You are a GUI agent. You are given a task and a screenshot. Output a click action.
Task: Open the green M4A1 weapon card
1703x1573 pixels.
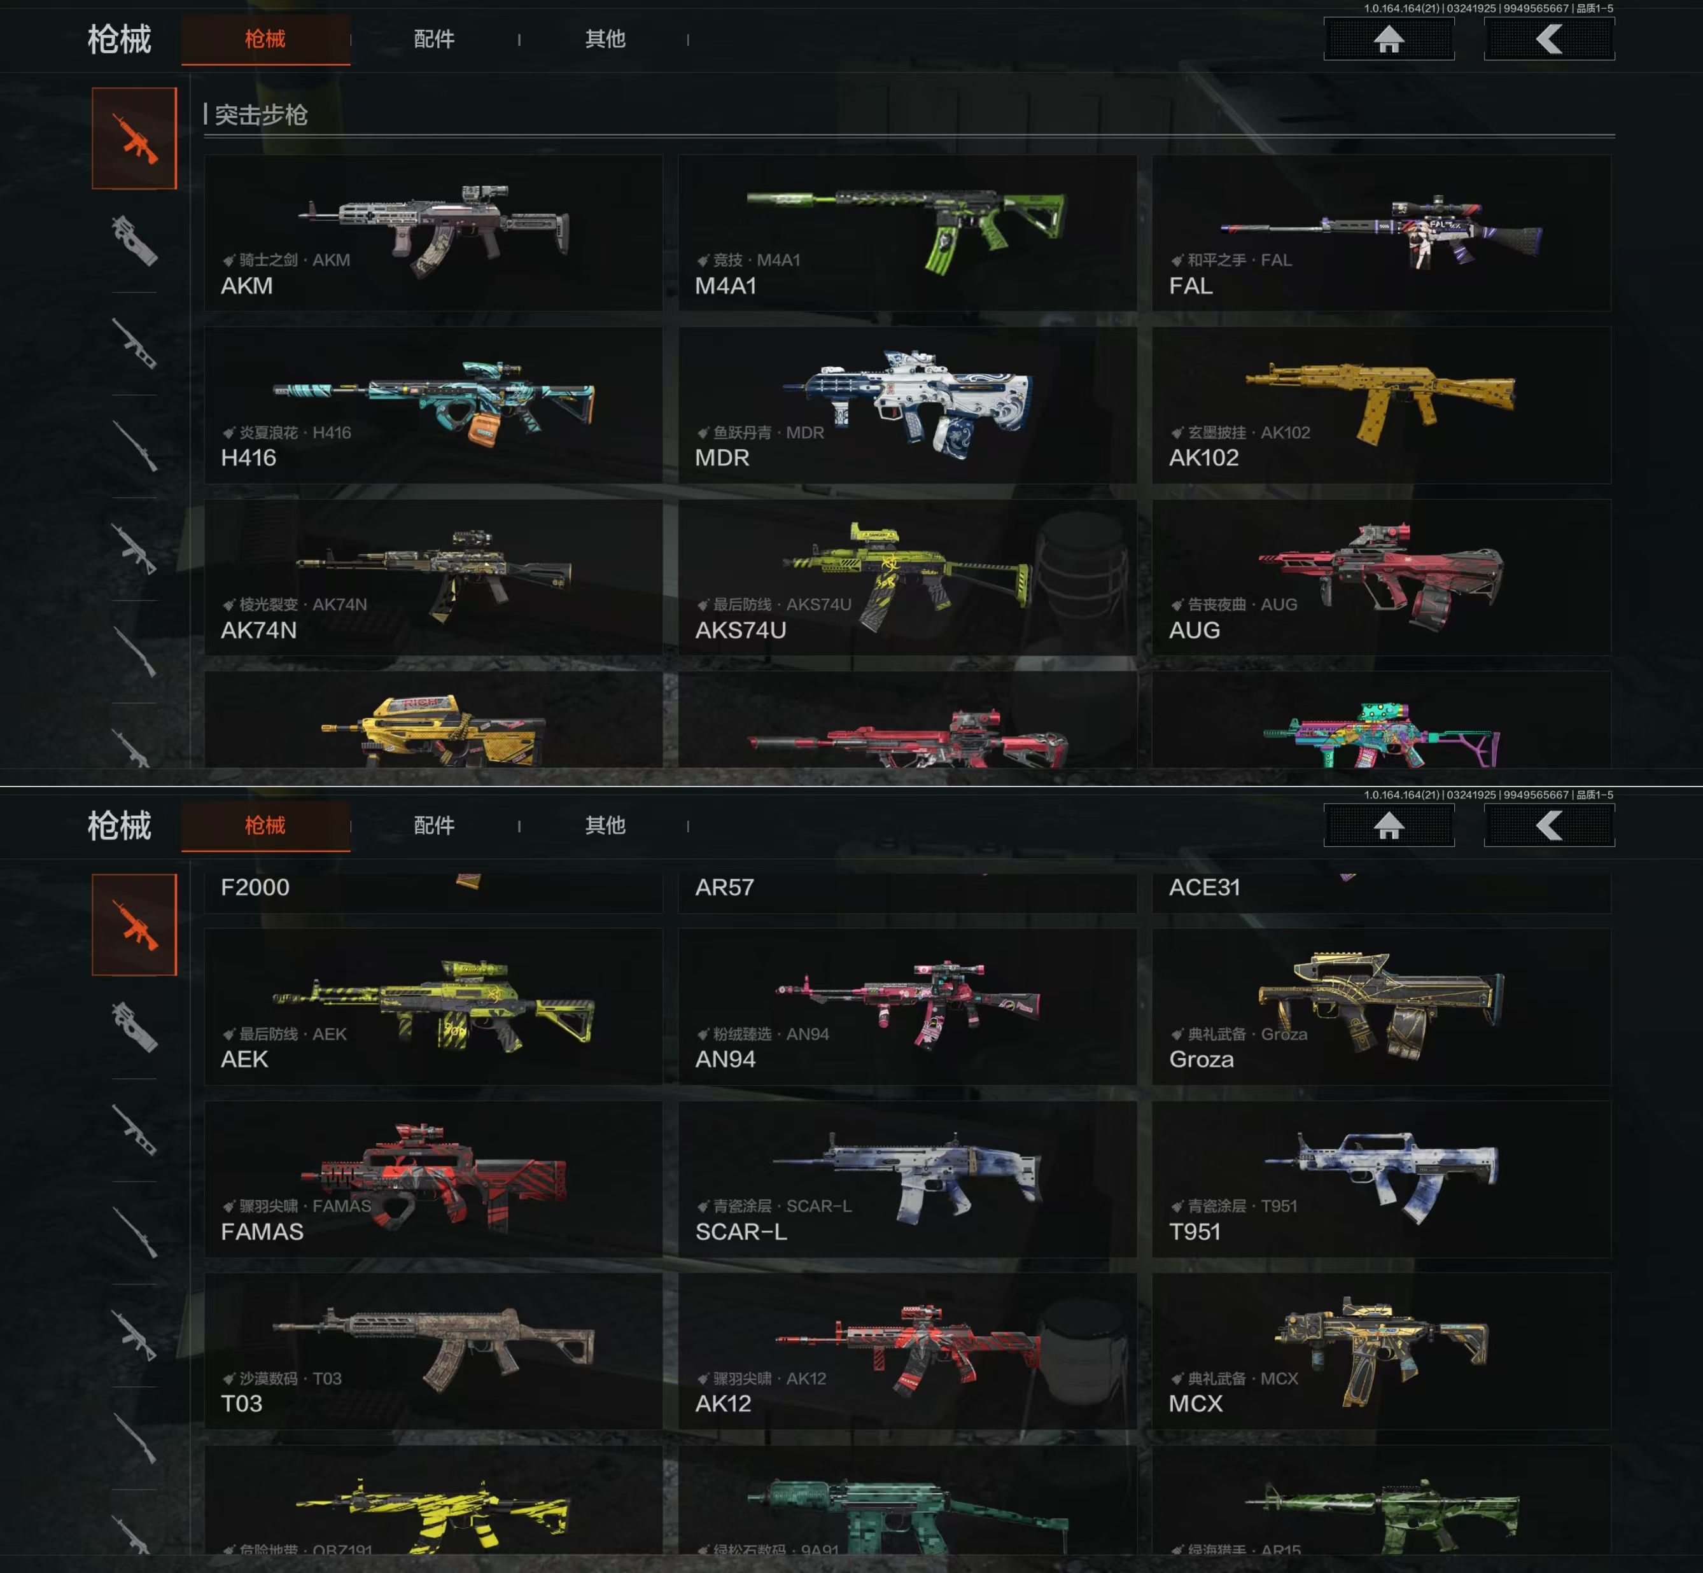coord(908,232)
